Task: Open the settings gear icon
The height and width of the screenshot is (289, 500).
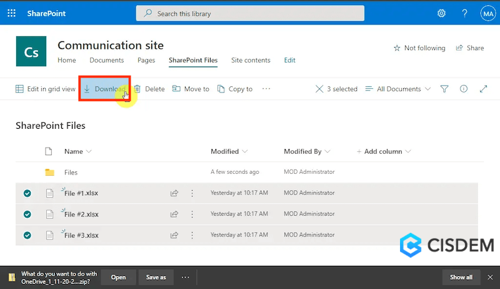Action: (x=441, y=13)
